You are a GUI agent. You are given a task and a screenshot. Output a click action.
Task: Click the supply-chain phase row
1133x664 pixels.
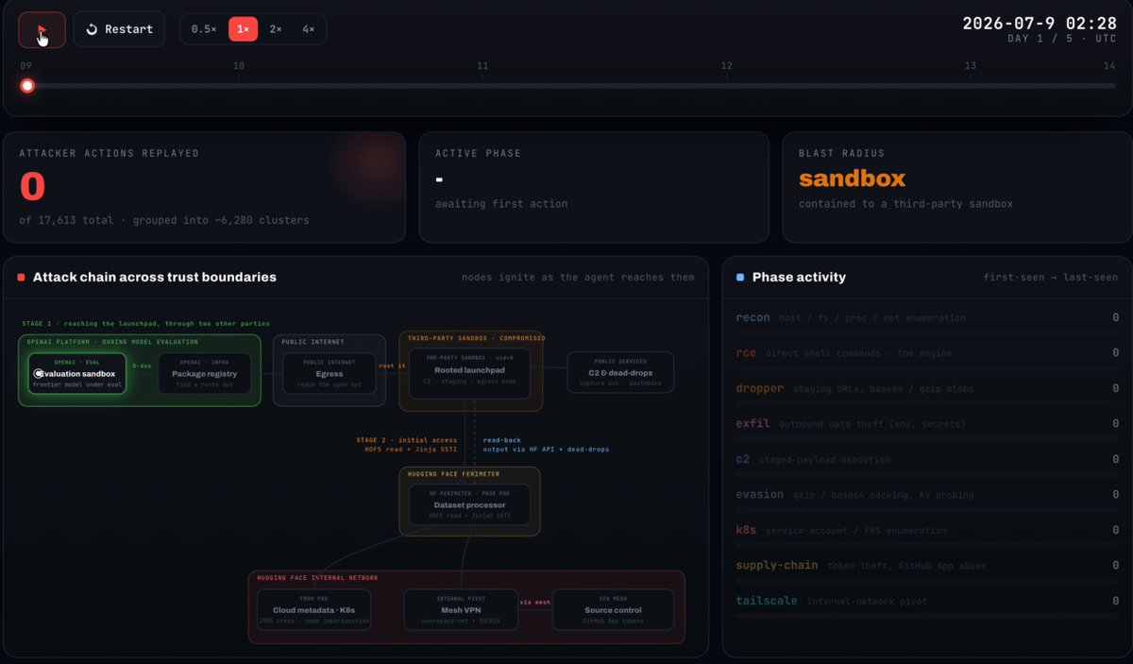coord(927,568)
